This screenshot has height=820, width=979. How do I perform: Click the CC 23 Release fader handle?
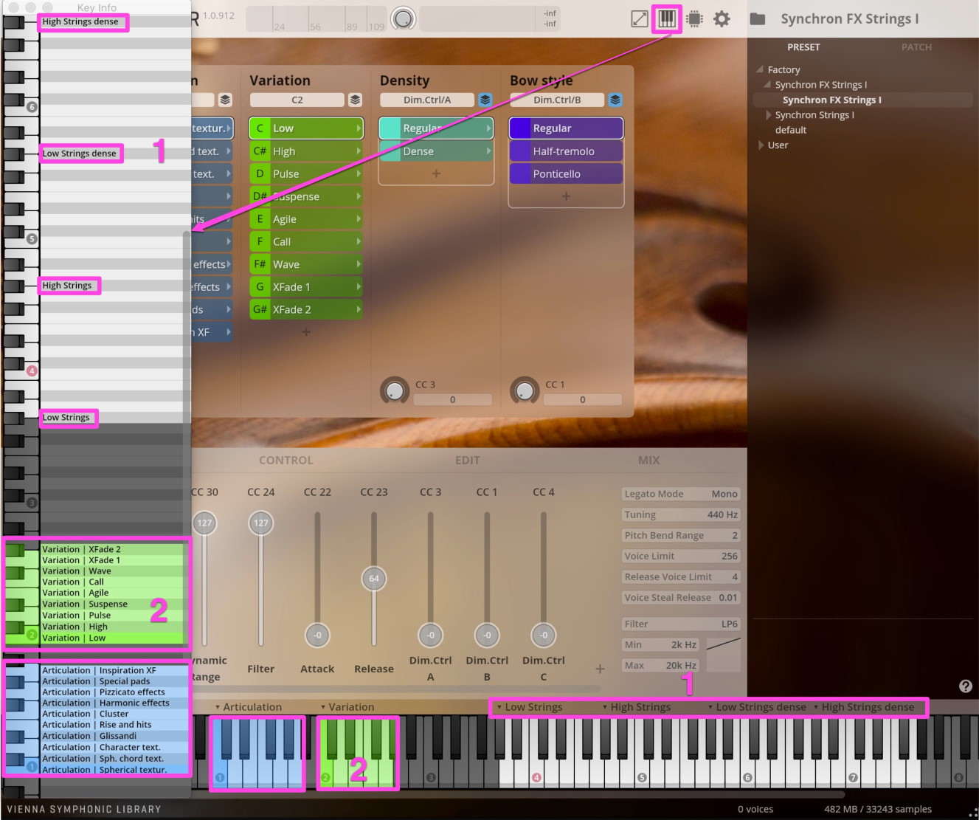coord(374,579)
